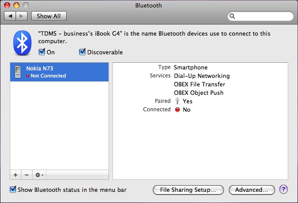
Task: Open the gear action menu
Action: [x=39, y=175]
